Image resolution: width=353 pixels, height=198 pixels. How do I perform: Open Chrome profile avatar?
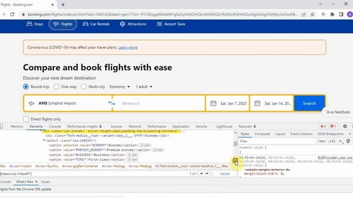coord(350,14)
